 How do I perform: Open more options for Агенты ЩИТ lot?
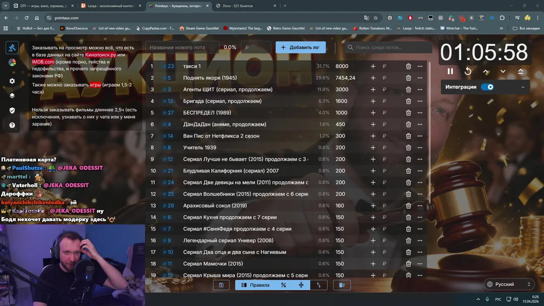[420, 90]
